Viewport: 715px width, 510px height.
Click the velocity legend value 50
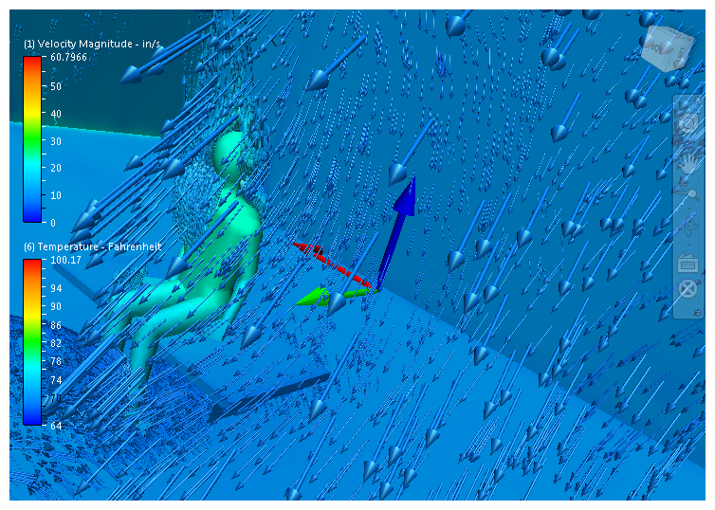pyautogui.click(x=56, y=86)
